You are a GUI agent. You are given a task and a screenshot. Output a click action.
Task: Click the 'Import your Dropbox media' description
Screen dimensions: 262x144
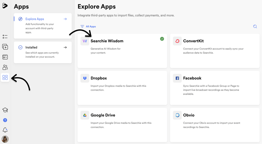click(x=118, y=88)
